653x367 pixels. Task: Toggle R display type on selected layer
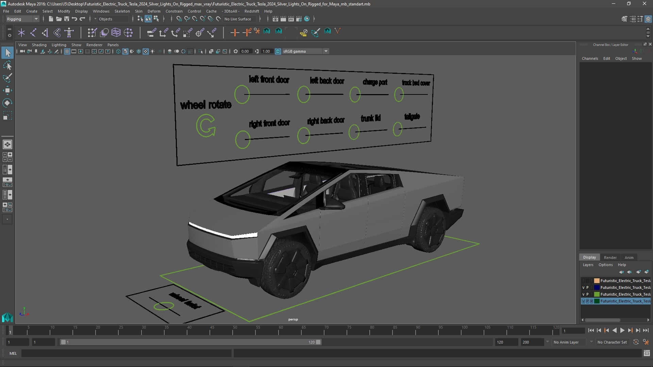[x=591, y=301]
